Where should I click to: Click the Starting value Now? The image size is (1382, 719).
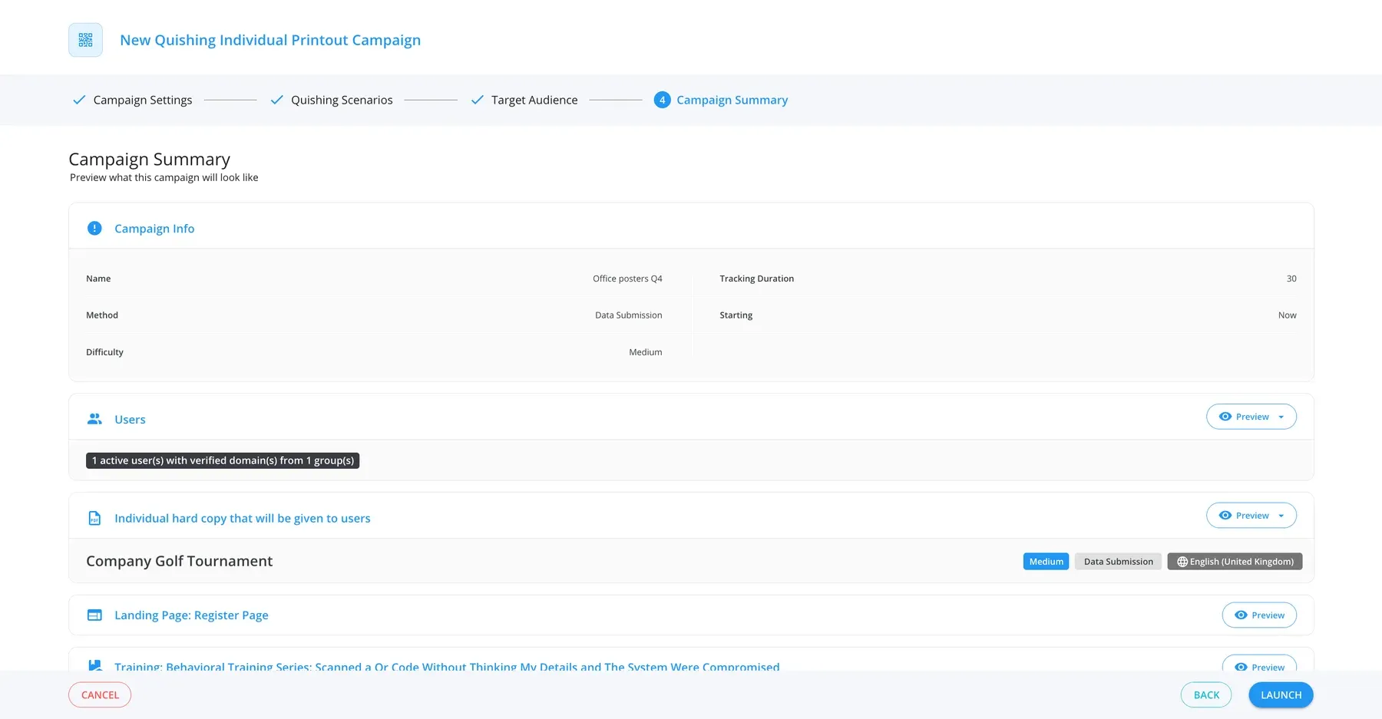click(x=1287, y=315)
